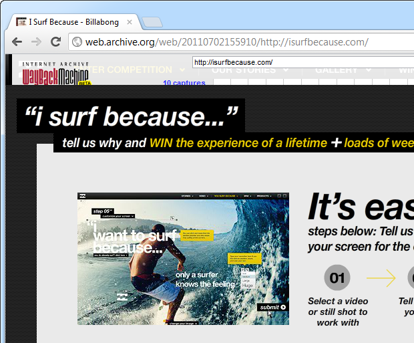
Task: Click the submit button in surf image
Action: [272, 308]
